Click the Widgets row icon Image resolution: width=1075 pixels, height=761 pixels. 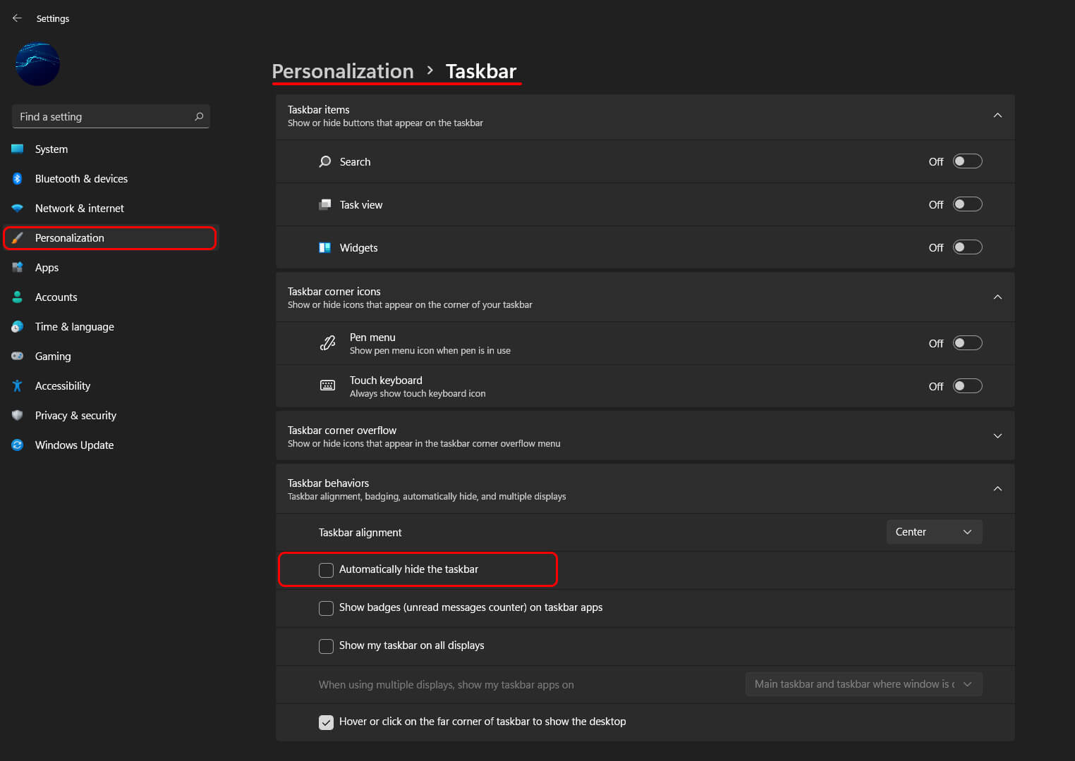(324, 247)
